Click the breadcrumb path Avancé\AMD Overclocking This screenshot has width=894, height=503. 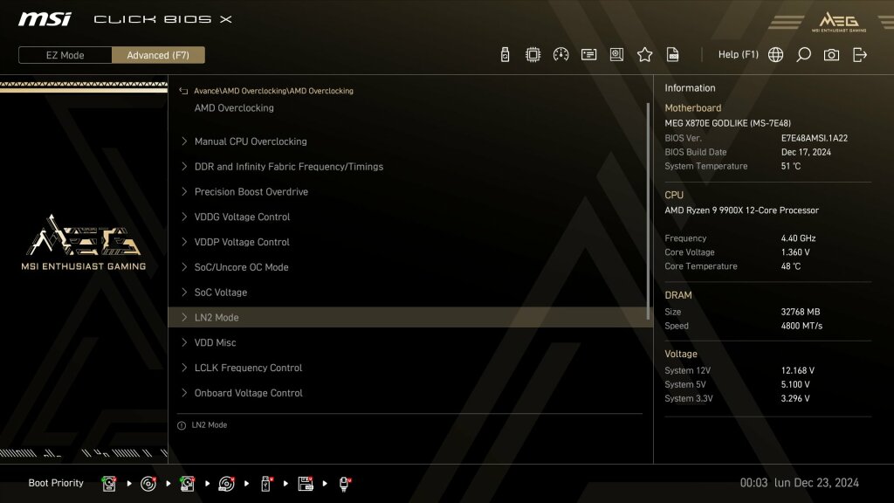tap(273, 91)
